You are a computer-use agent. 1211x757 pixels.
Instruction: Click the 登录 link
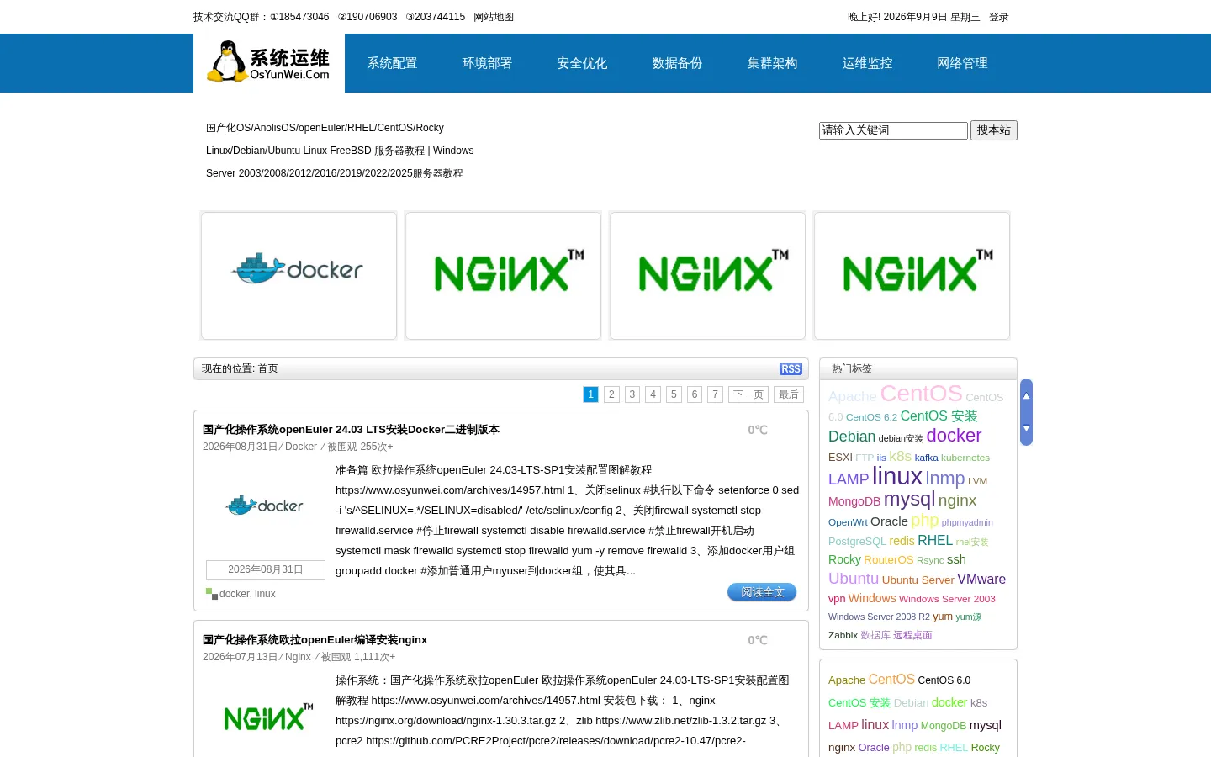point(999,17)
